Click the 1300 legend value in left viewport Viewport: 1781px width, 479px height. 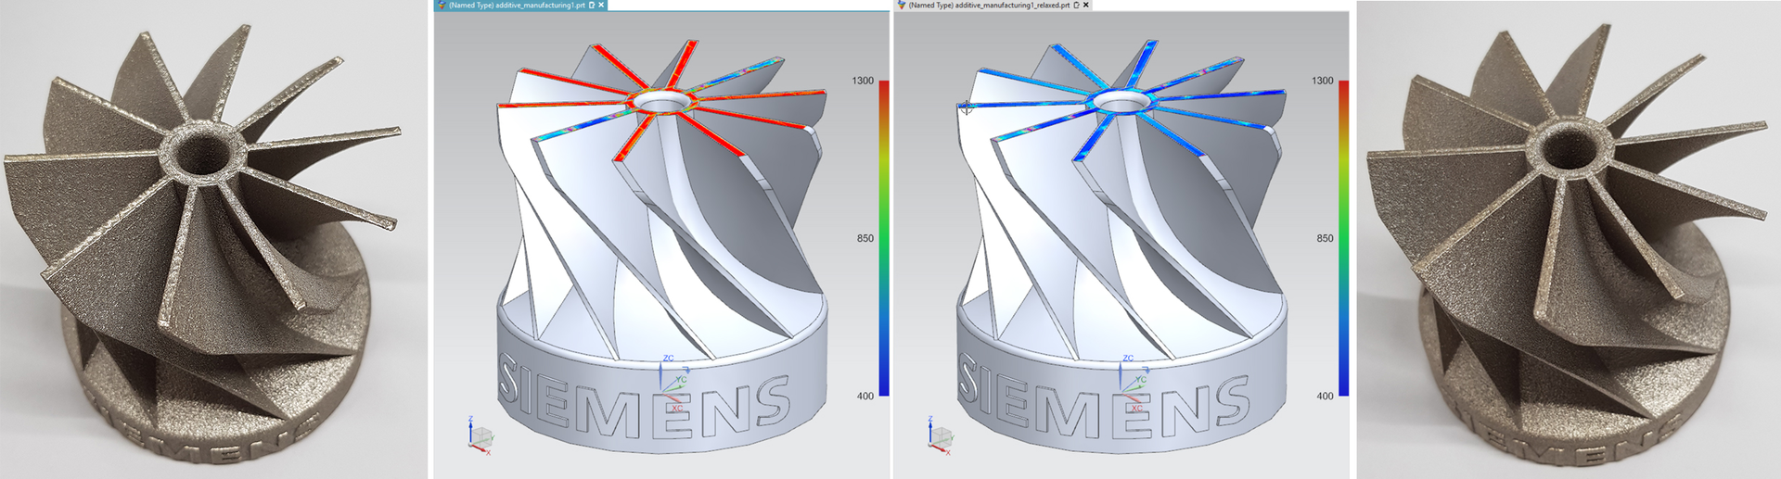(863, 82)
